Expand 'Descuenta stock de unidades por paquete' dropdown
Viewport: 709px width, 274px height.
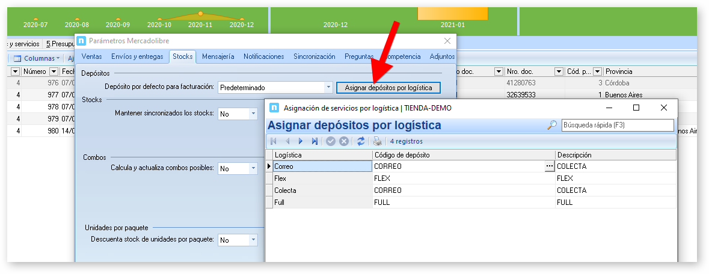253,240
